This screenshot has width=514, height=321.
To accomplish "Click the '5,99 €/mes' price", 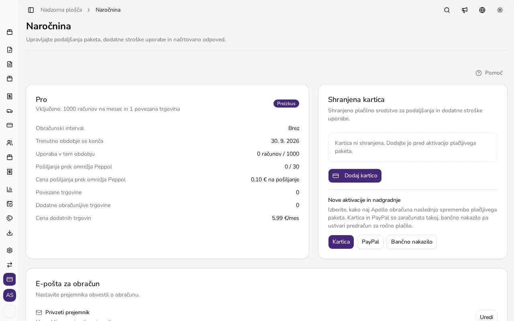I will [x=286, y=218].
